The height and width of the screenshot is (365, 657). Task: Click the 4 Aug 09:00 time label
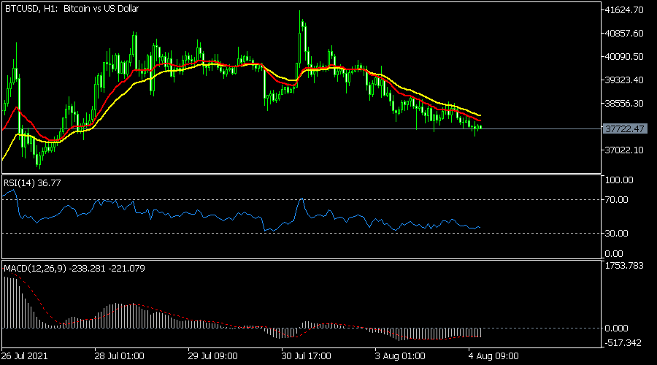tap(493, 356)
